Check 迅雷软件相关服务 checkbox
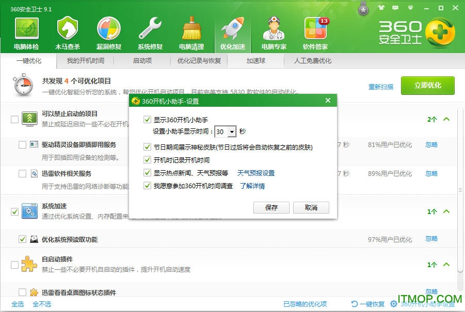The height and width of the screenshot is (312, 465). (22, 173)
